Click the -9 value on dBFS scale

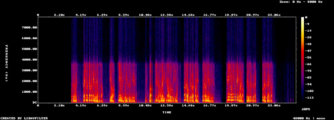coord(307,24)
